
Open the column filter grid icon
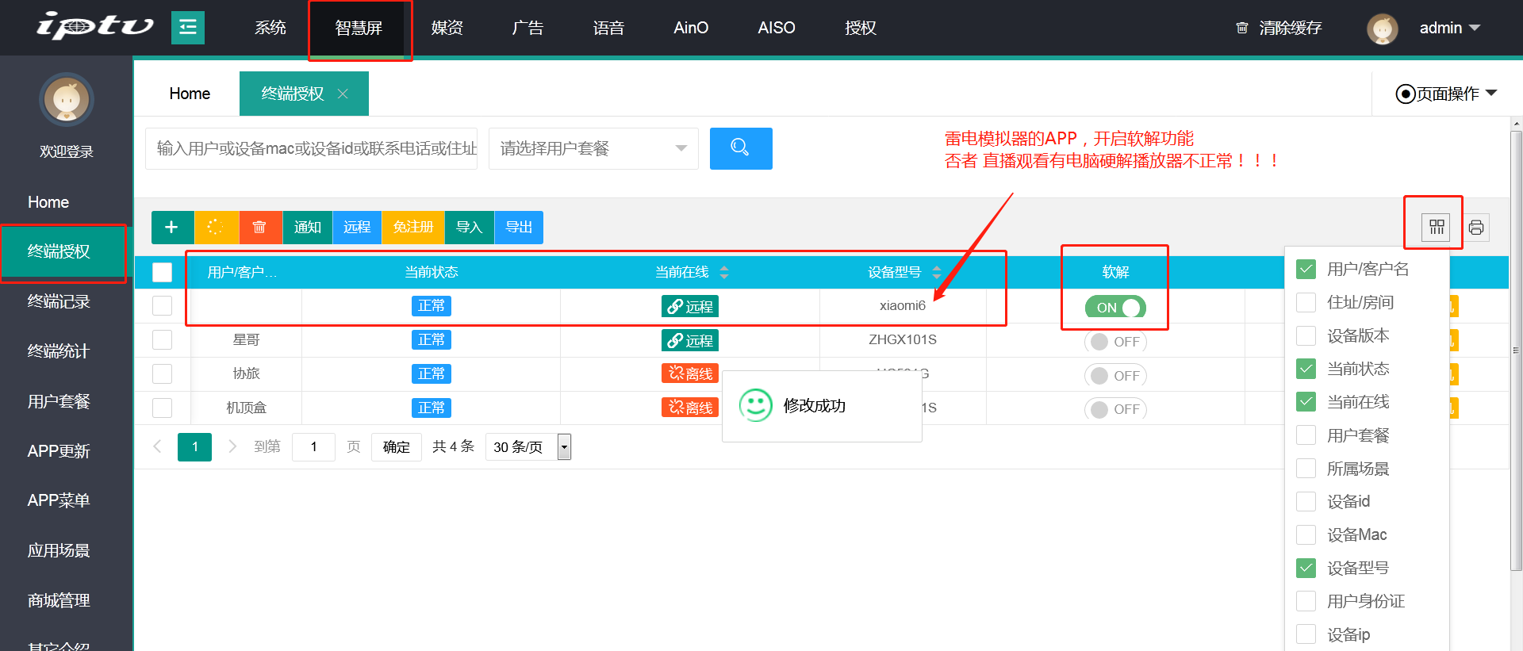point(1436,228)
